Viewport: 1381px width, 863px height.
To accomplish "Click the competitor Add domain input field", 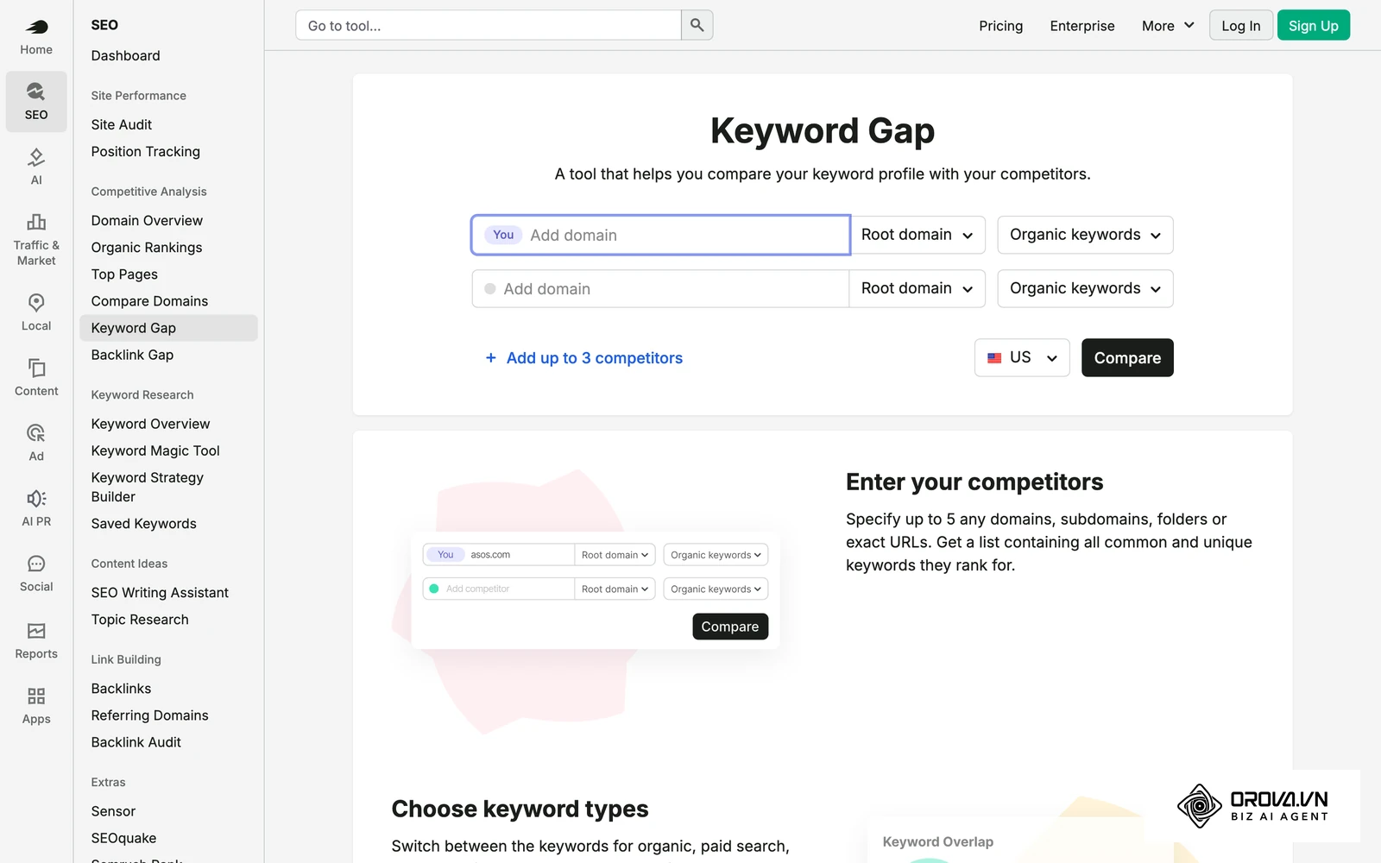I will 661,288.
